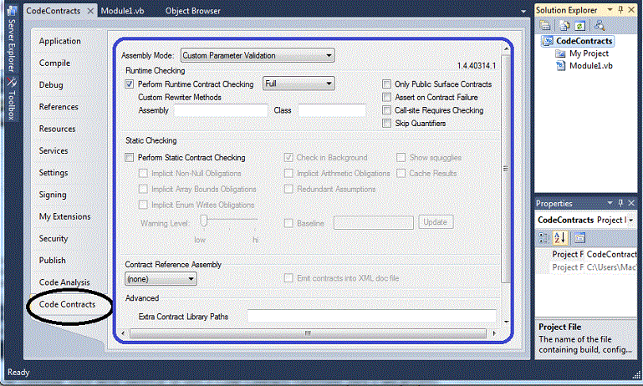Open the Application settings page
643x386 pixels.
coord(60,41)
